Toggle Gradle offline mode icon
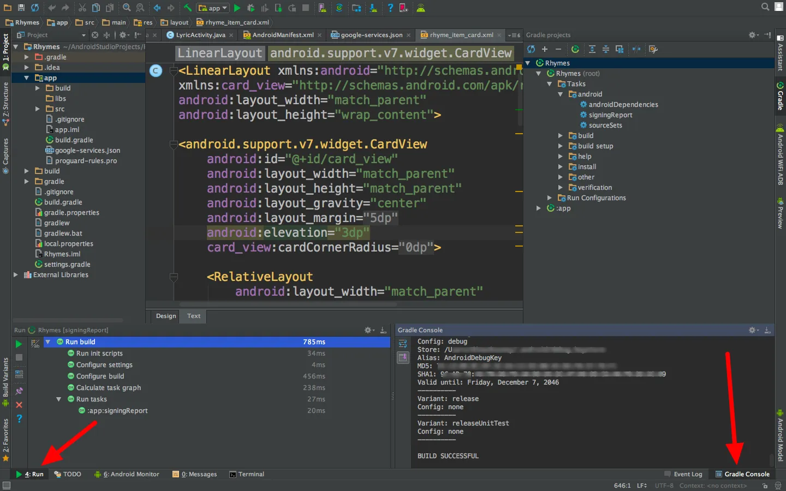Image resolution: width=786 pixels, height=491 pixels. pos(636,49)
